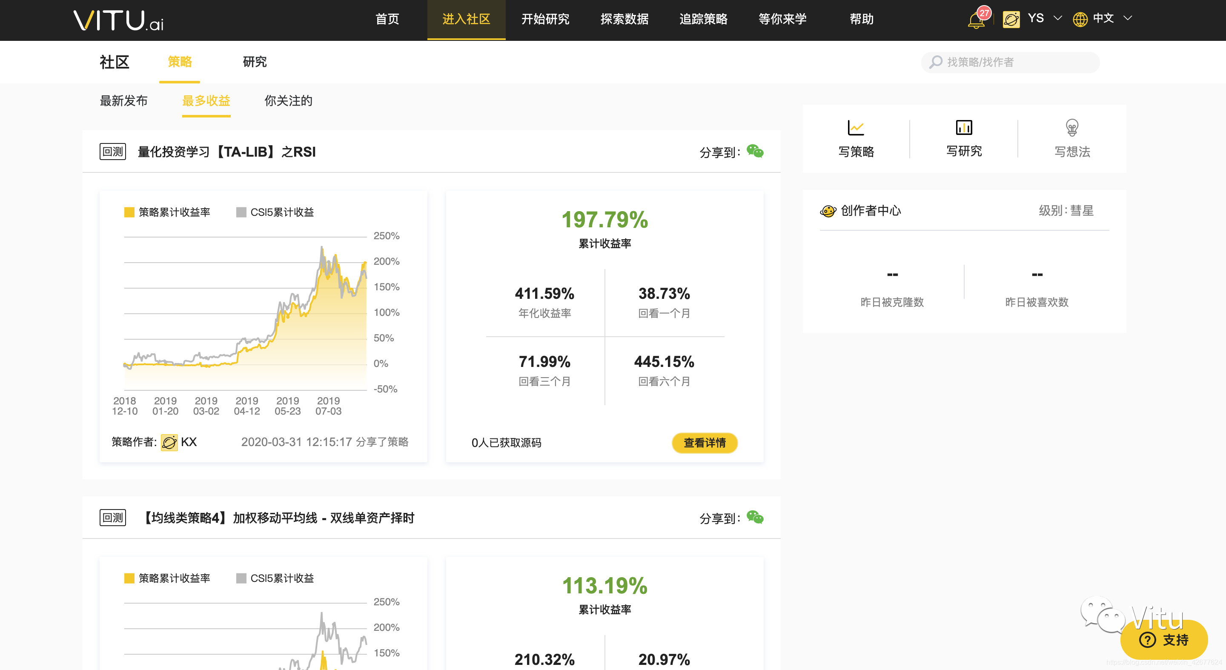Click the 查看详情 button
Image resolution: width=1226 pixels, height=670 pixels.
tap(705, 443)
